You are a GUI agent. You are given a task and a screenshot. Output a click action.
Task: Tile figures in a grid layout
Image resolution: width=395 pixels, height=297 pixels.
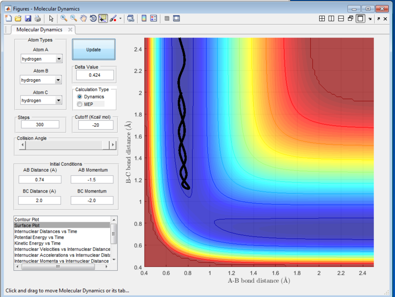click(322, 18)
